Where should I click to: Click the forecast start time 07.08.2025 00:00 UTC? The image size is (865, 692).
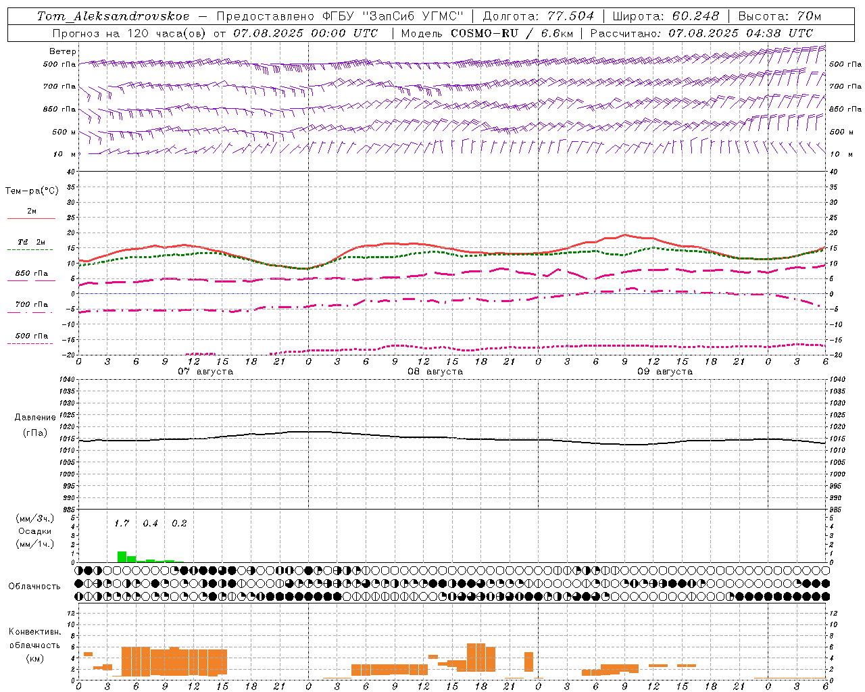coord(305,33)
